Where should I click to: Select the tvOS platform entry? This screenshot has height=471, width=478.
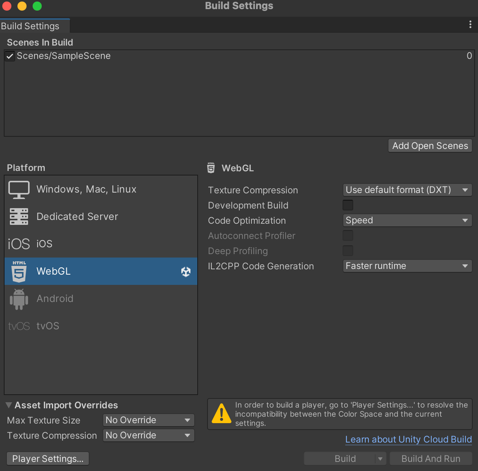pyautogui.click(x=101, y=326)
